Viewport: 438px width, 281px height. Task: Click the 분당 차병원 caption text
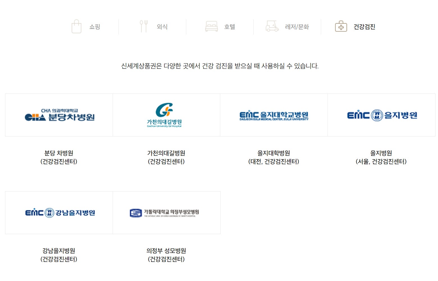59,153
